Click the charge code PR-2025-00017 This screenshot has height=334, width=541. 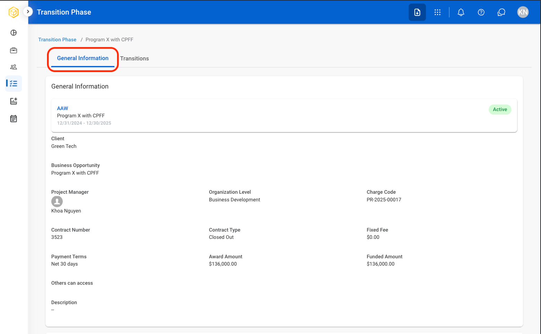[384, 200]
